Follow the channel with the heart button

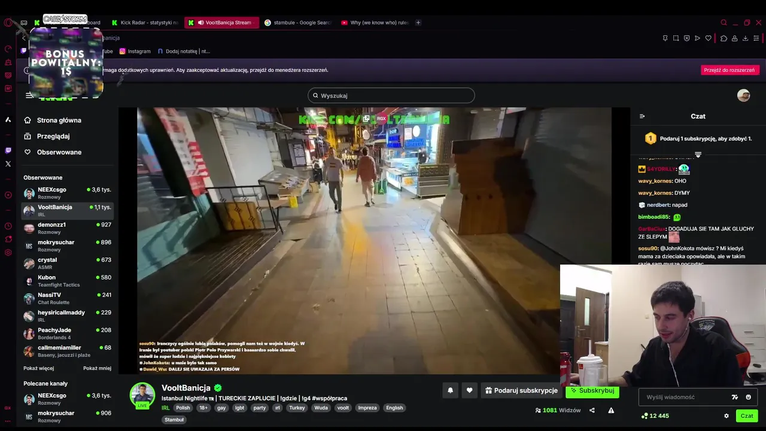(x=470, y=390)
